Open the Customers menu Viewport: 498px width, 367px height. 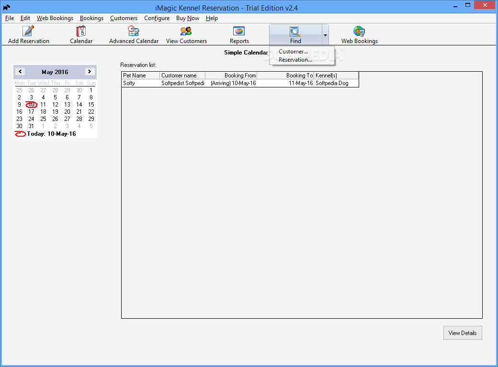(124, 18)
